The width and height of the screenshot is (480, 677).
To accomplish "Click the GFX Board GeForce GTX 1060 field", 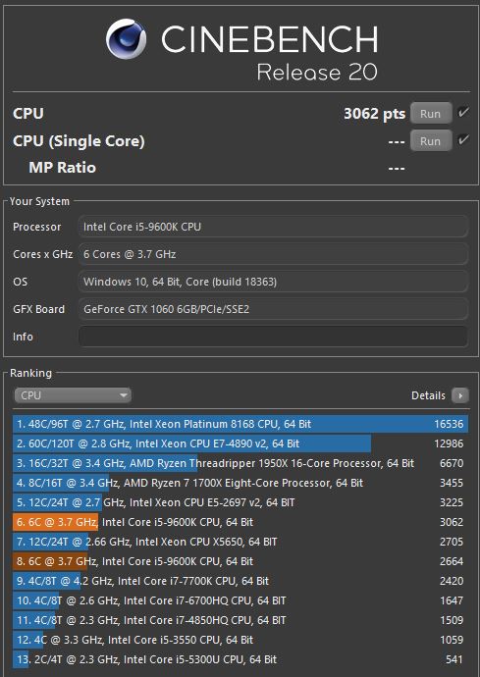I will 273,309.
